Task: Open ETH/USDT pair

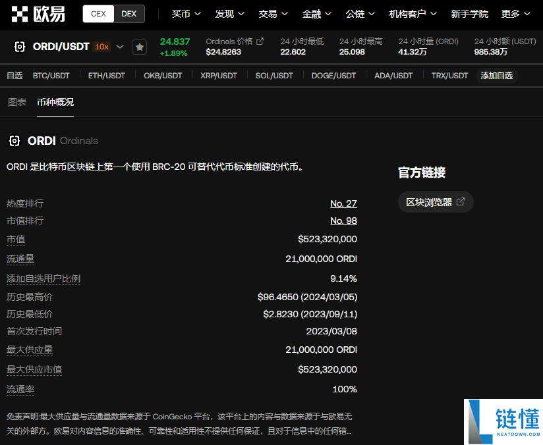Action: tap(106, 76)
